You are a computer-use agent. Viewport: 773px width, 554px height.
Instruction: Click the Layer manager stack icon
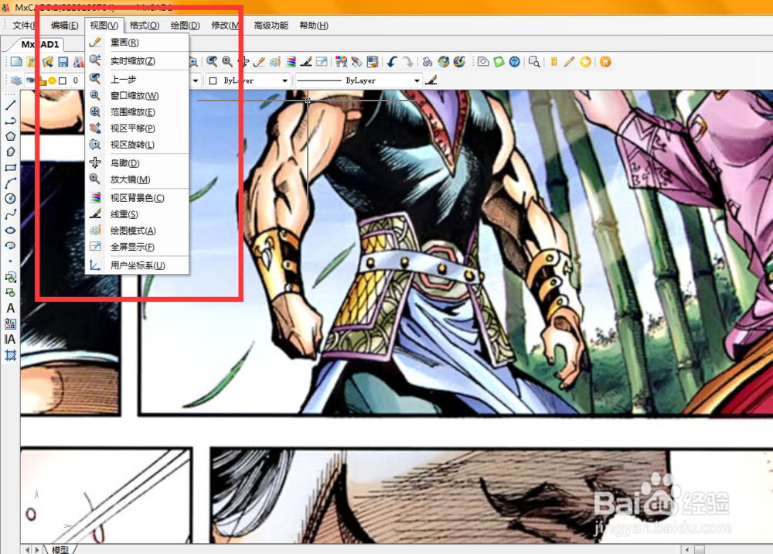[16, 80]
